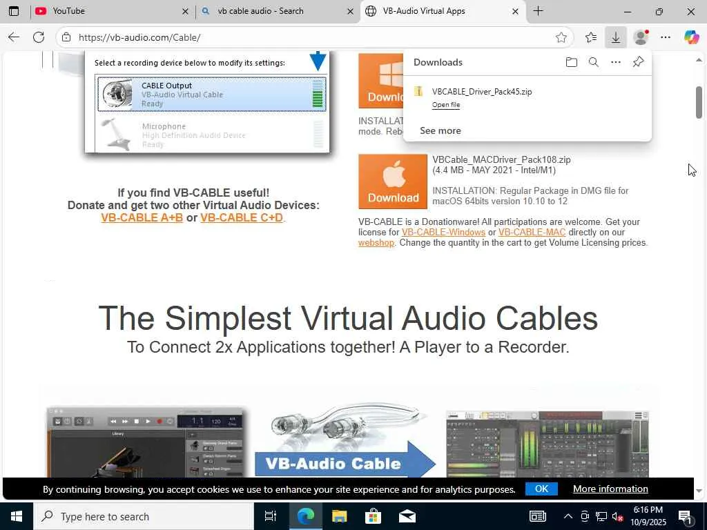
Task: Click the scrollbar down arrow
Action: (699, 491)
